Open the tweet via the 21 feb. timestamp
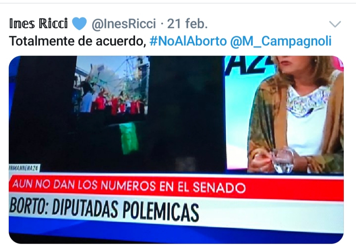Viewport: 356px width, 248px height. (x=187, y=24)
